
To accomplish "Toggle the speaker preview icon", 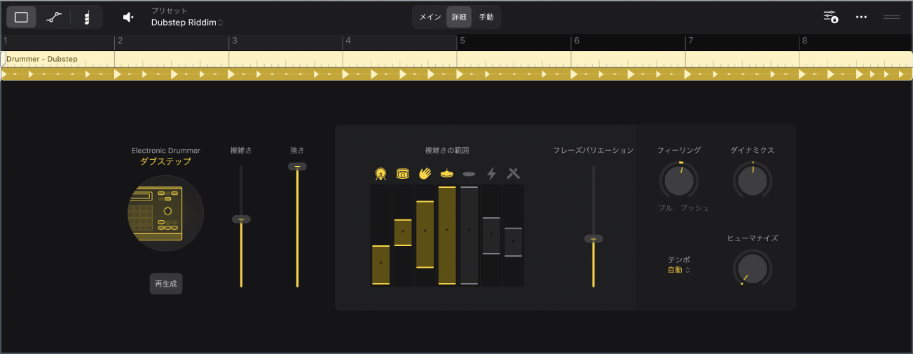I will click(128, 18).
